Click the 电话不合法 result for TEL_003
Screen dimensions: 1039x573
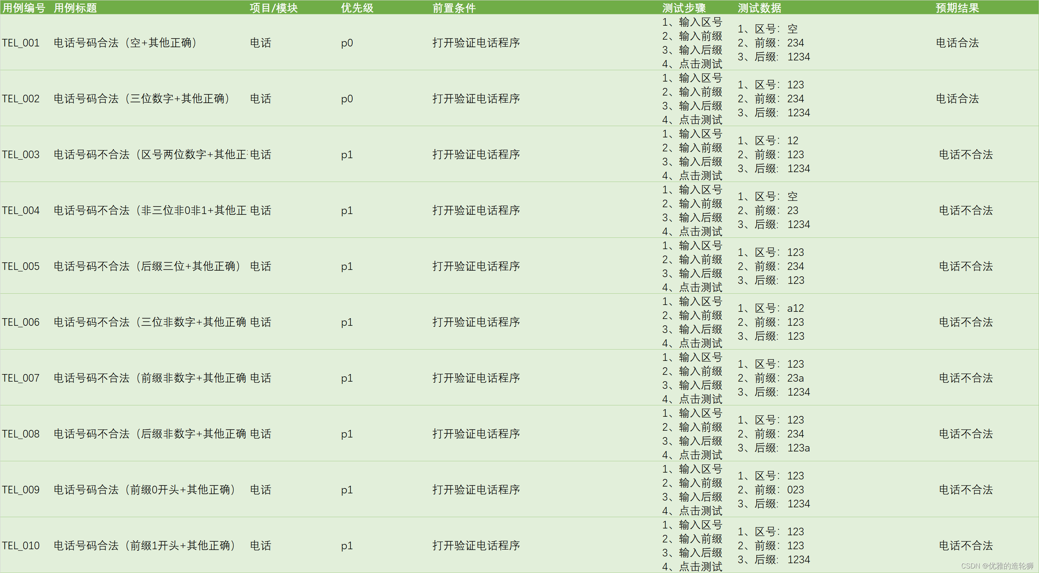(x=965, y=154)
